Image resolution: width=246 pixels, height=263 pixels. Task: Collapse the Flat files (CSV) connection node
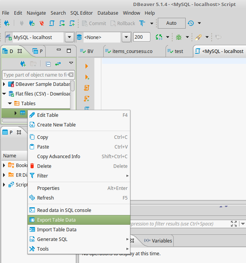(x=4, y=94)
